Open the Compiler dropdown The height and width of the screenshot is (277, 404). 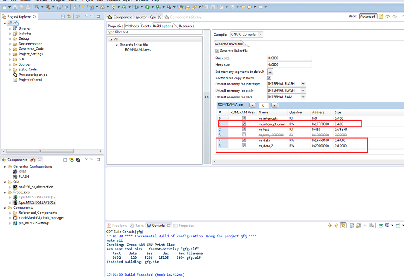coord(260,34)
